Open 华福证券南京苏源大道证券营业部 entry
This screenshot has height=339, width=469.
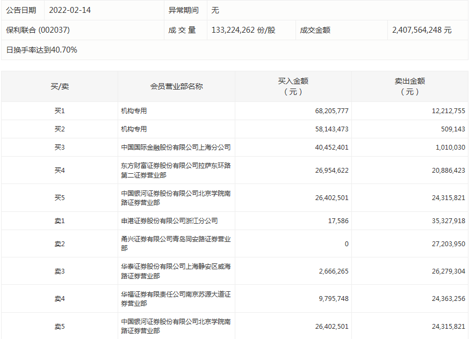[x=176, y=299]
